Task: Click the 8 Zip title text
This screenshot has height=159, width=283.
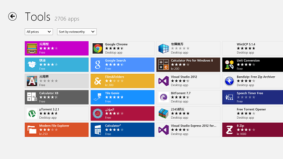Action: 241,126
